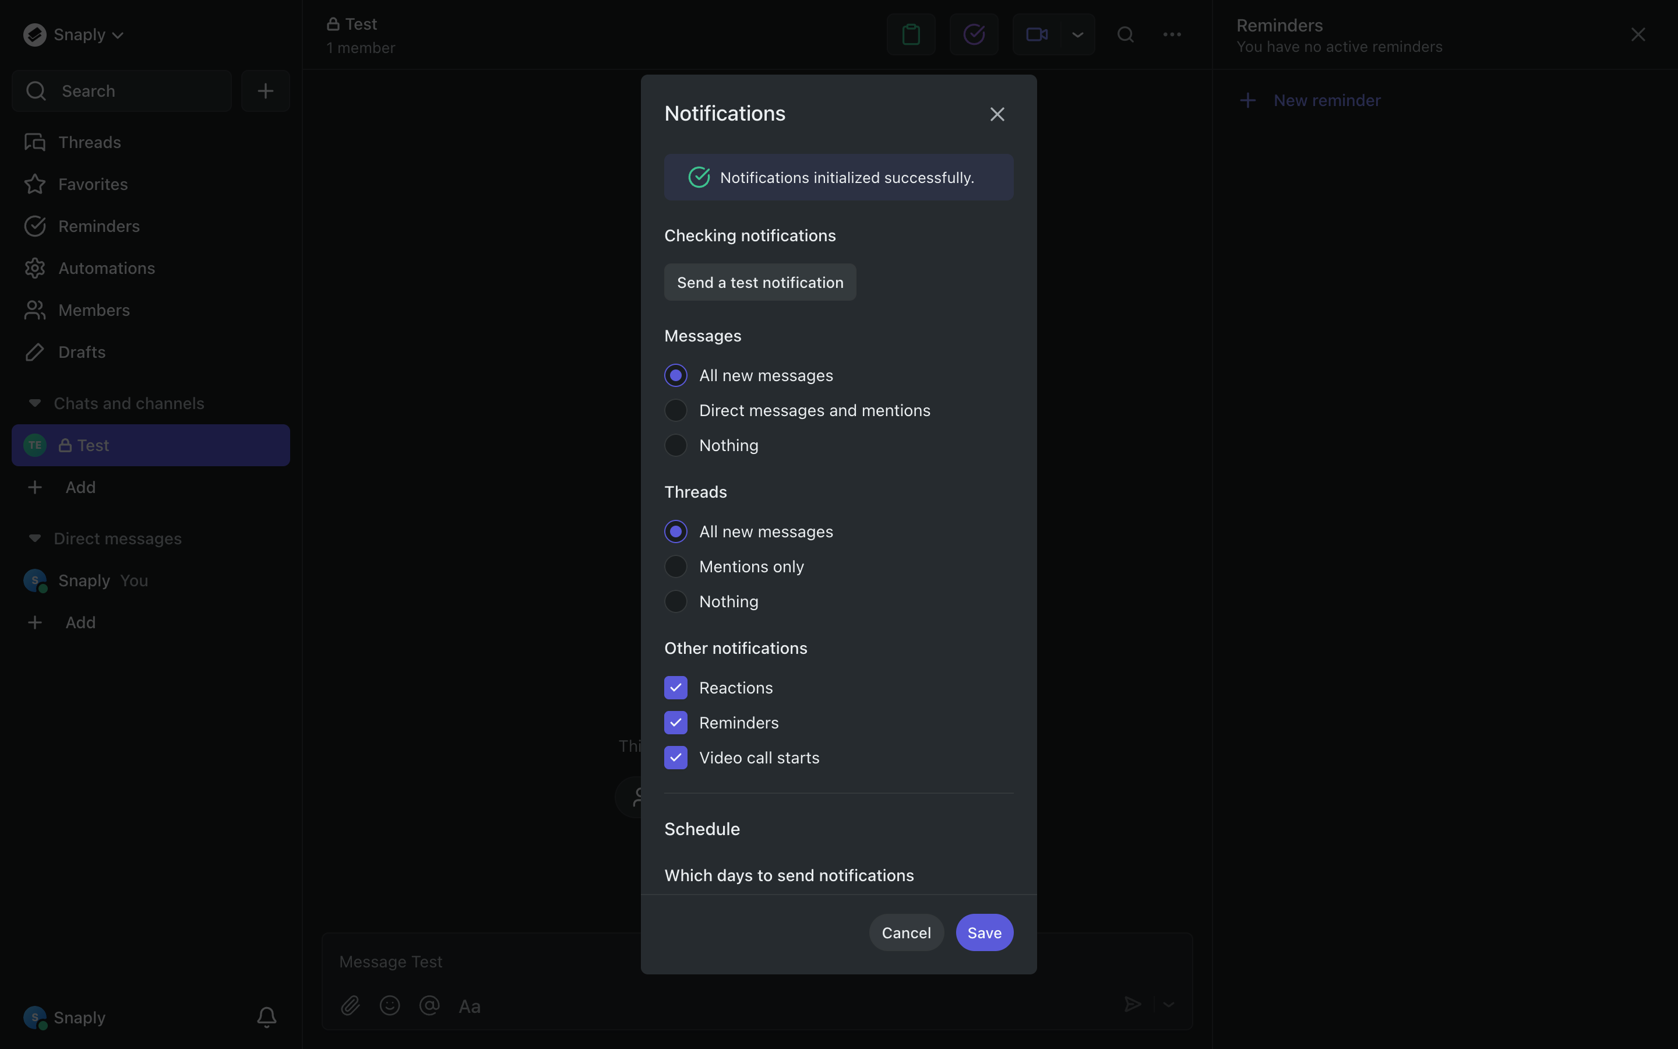Collapse the Chats and channels section
1678x1049 pixels.
point(35,403)
